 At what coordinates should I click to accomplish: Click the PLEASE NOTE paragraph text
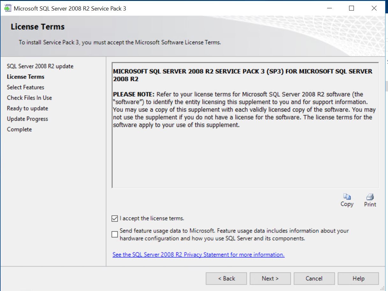pyautogui.click(x=244, y=110)
